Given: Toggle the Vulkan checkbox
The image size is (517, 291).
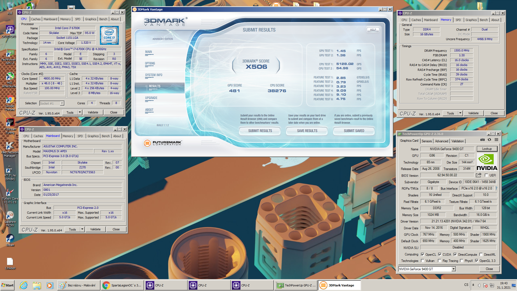Looking at the screenshot, I should point(422,261).
